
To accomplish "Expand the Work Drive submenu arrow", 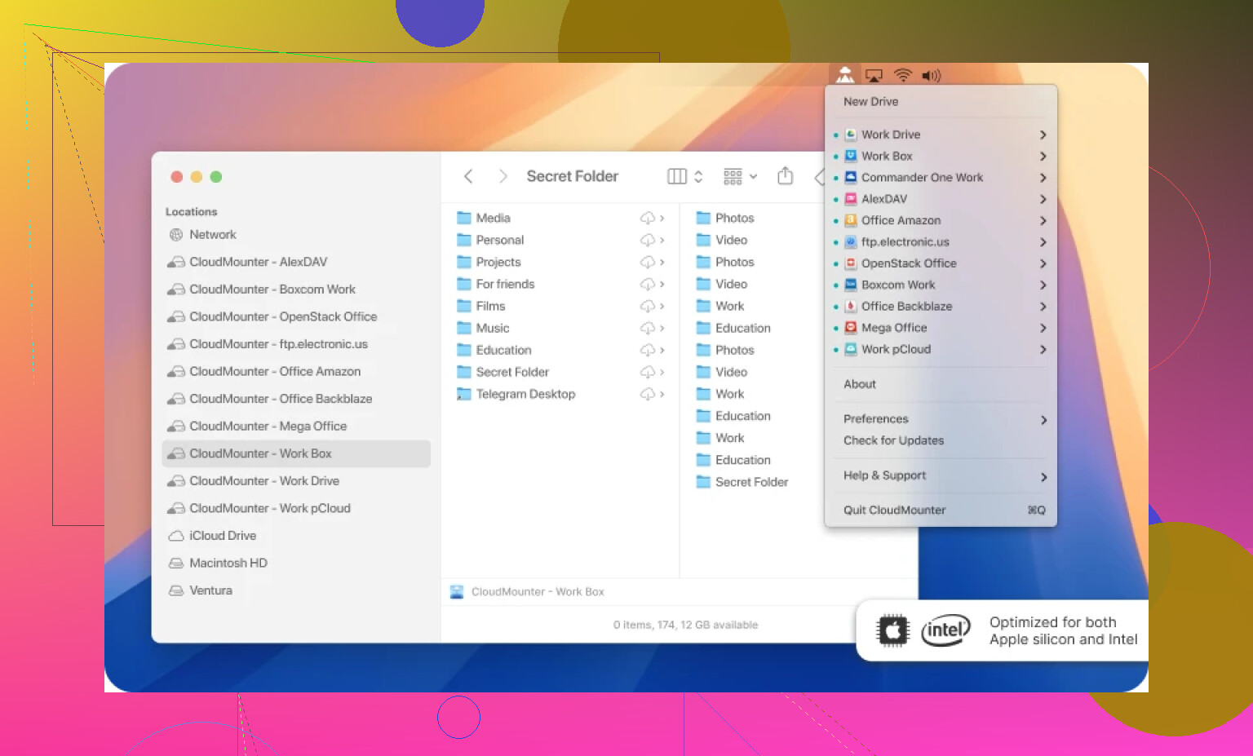I will coord(1043,135).
